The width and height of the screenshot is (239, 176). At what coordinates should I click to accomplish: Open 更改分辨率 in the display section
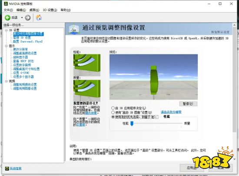coord(20,50)
